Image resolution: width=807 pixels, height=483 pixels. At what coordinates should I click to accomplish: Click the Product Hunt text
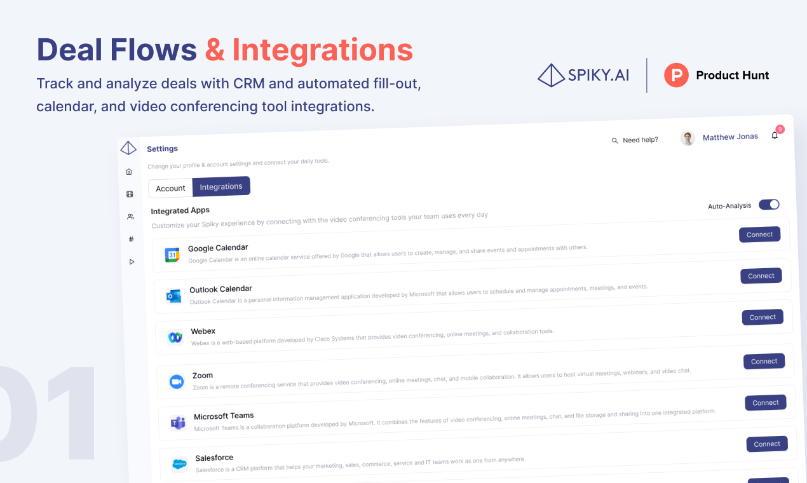pyautogui.click(x=733, y=75)
